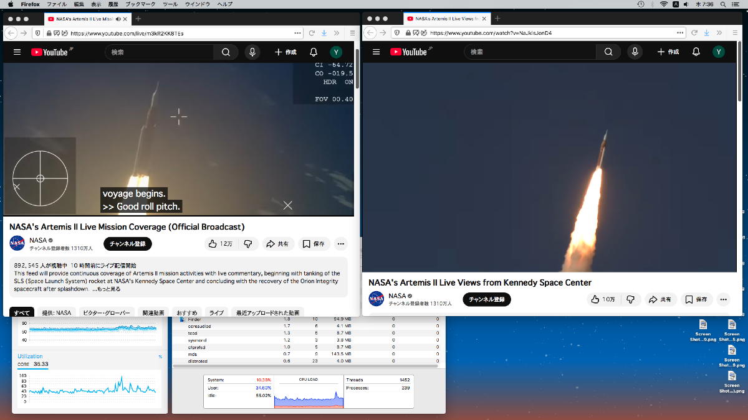Open Wi-Fi status in menu bar

pyautogui.click(x=664, y=4)
